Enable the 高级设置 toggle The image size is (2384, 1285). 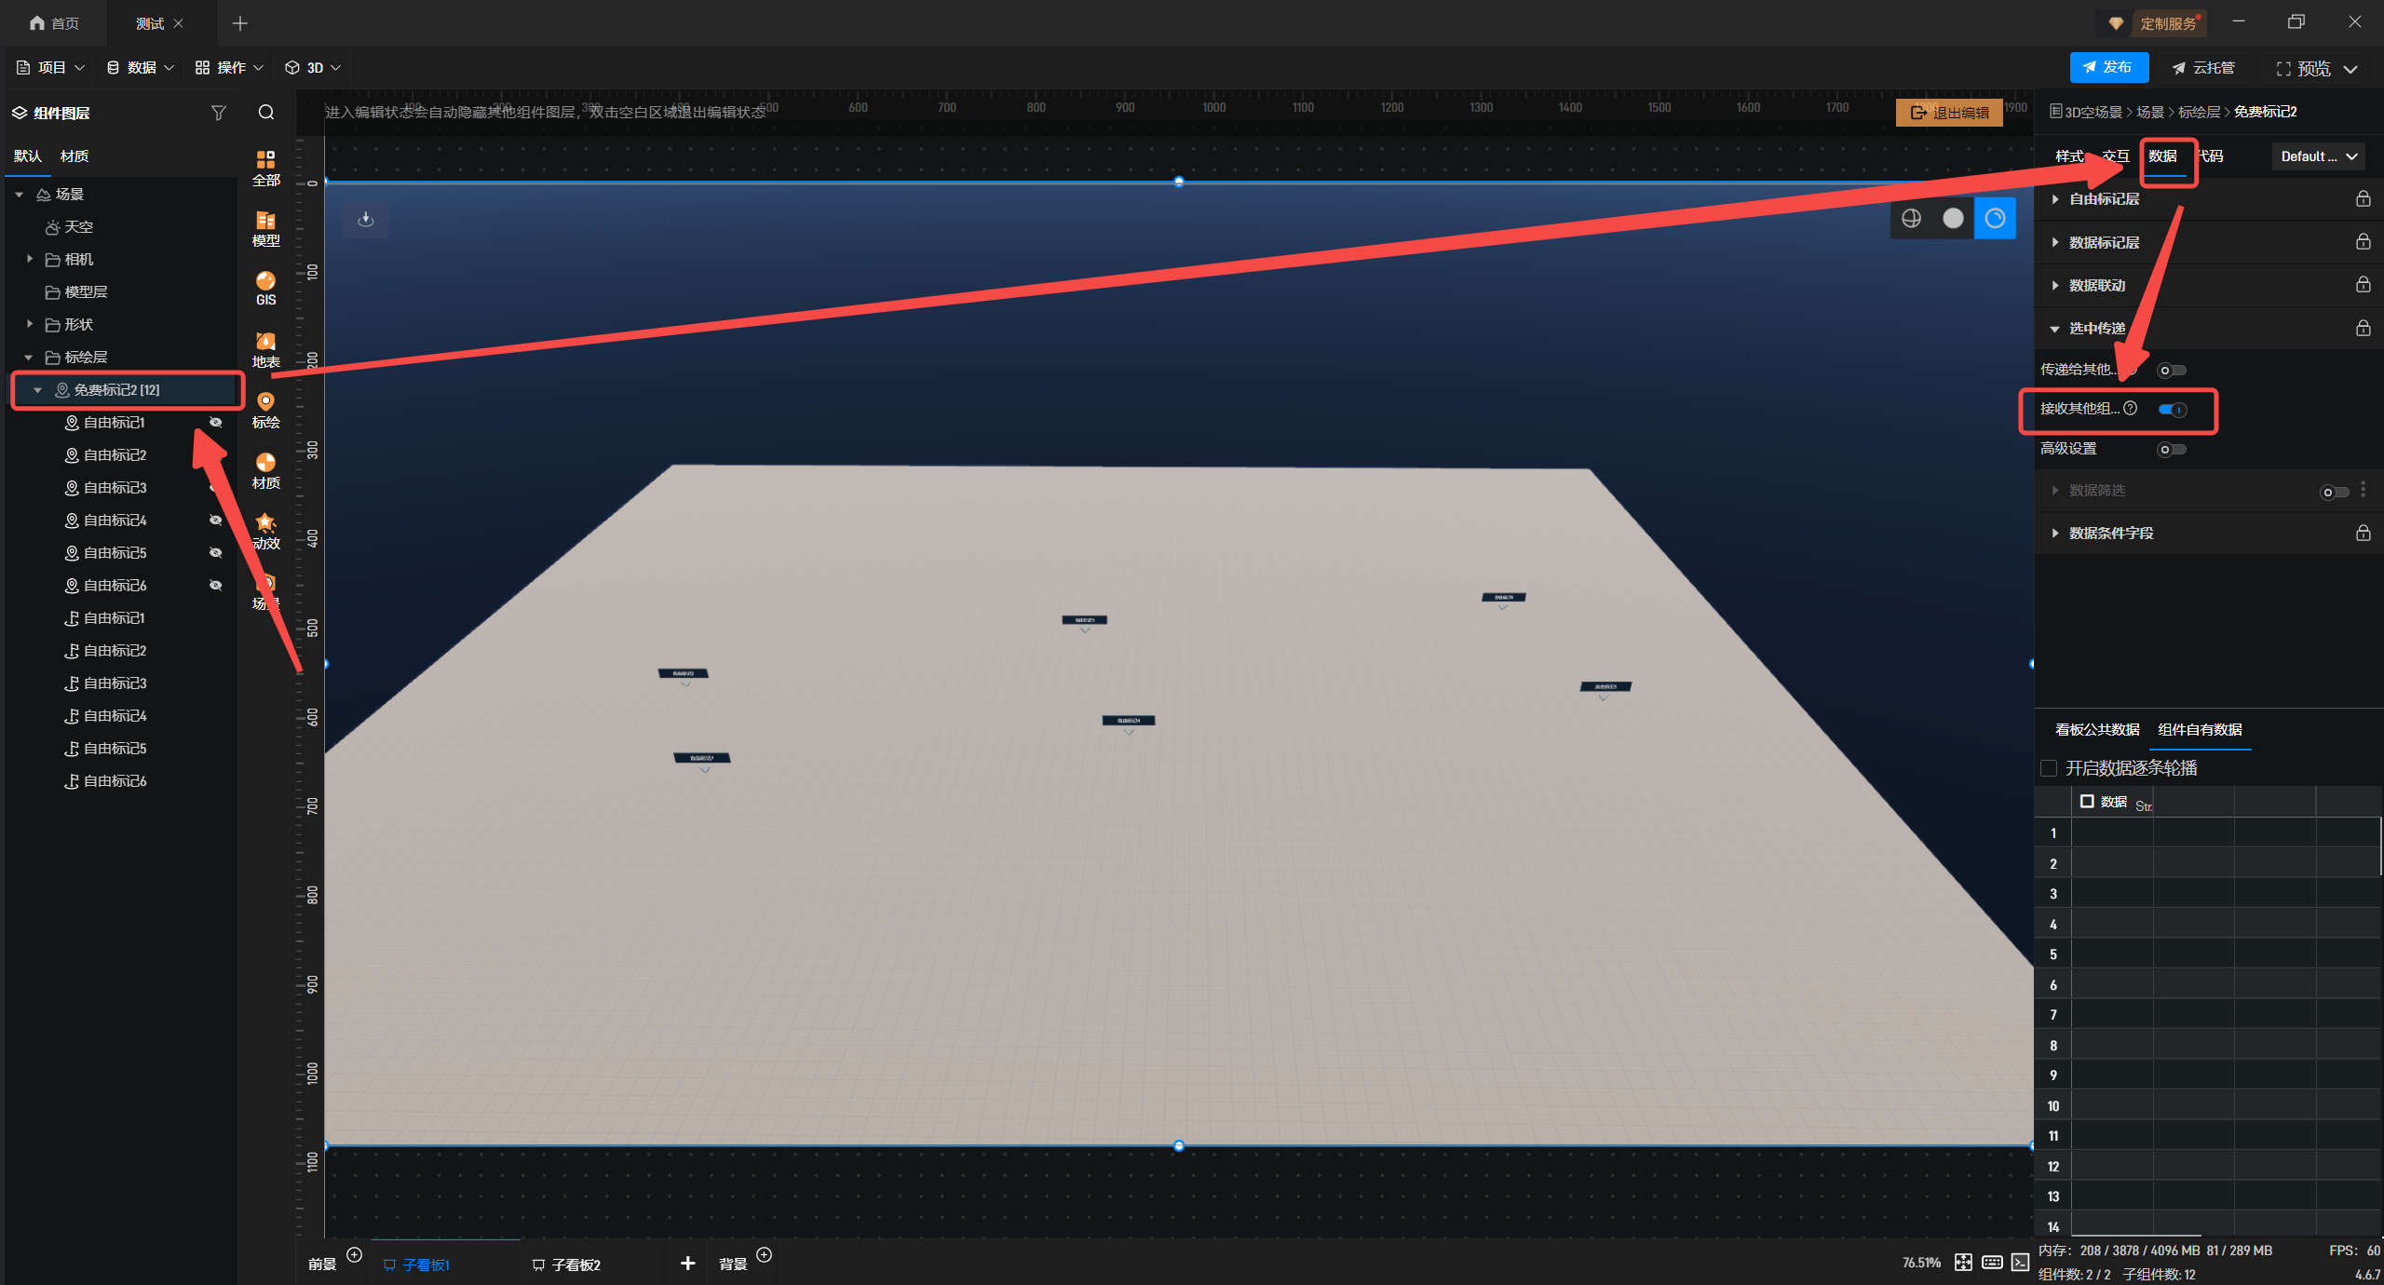coord(2171,450)
